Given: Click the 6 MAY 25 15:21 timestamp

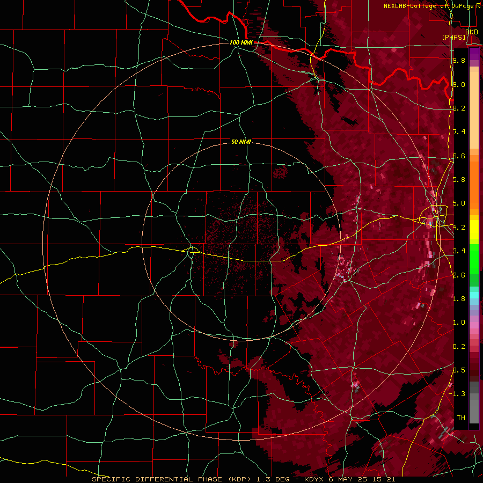Looking at the screenshot, I should pyautogui.click(x=363, y=479).
